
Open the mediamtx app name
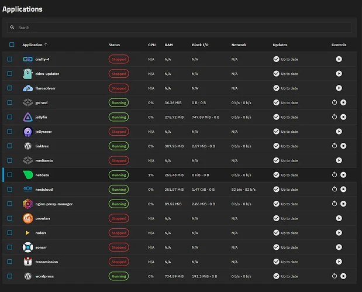pos(47,160)
